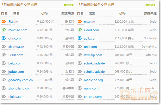Image resolution: width=161 pixels, height=105 pixels.
Task: Open the chrono.com domain link
Action: tap(93, 97)
